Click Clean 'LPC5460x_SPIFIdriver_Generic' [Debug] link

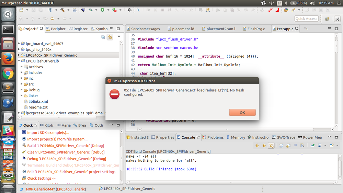tap(66, 152)
